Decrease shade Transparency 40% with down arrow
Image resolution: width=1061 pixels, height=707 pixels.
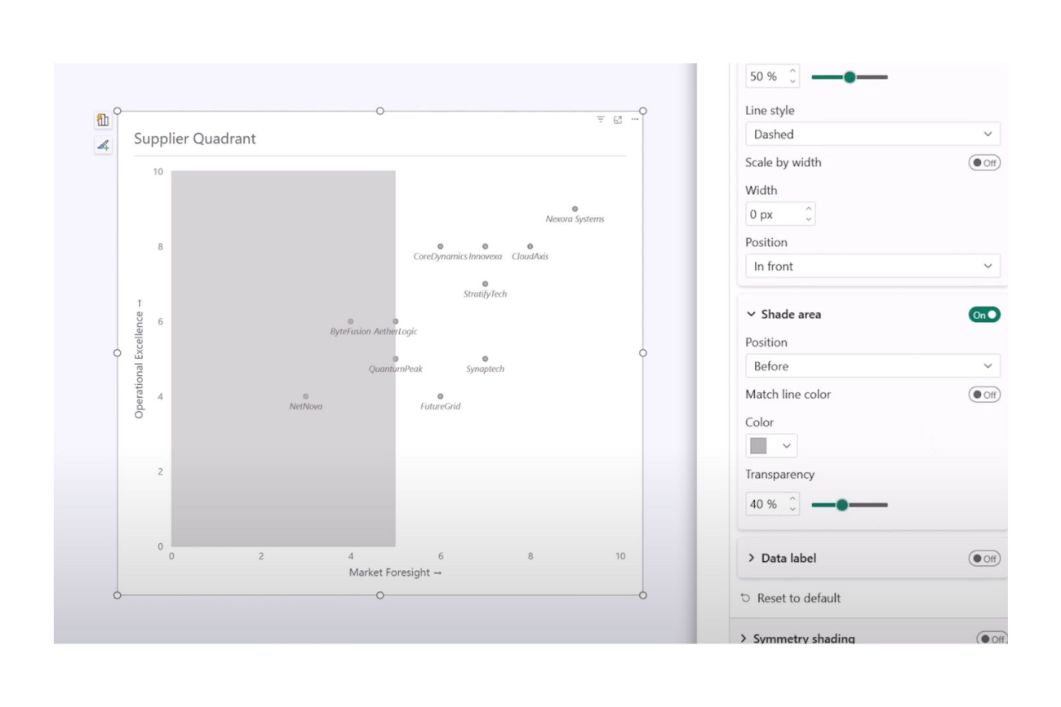(x=792, y=510)
